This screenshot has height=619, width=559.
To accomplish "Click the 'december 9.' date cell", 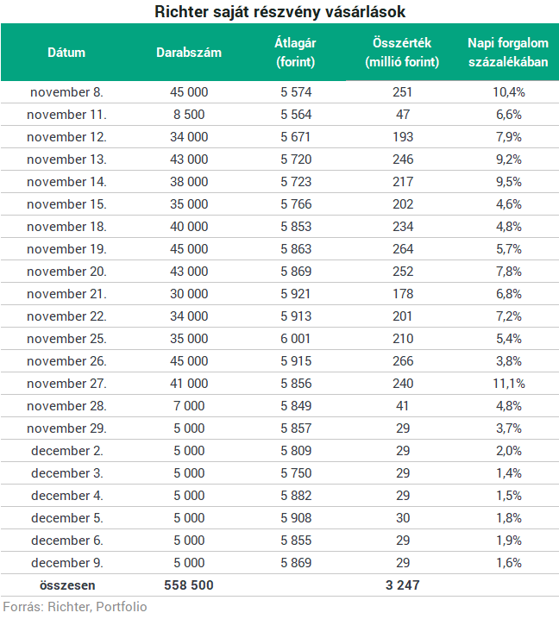I will [66, 563].
